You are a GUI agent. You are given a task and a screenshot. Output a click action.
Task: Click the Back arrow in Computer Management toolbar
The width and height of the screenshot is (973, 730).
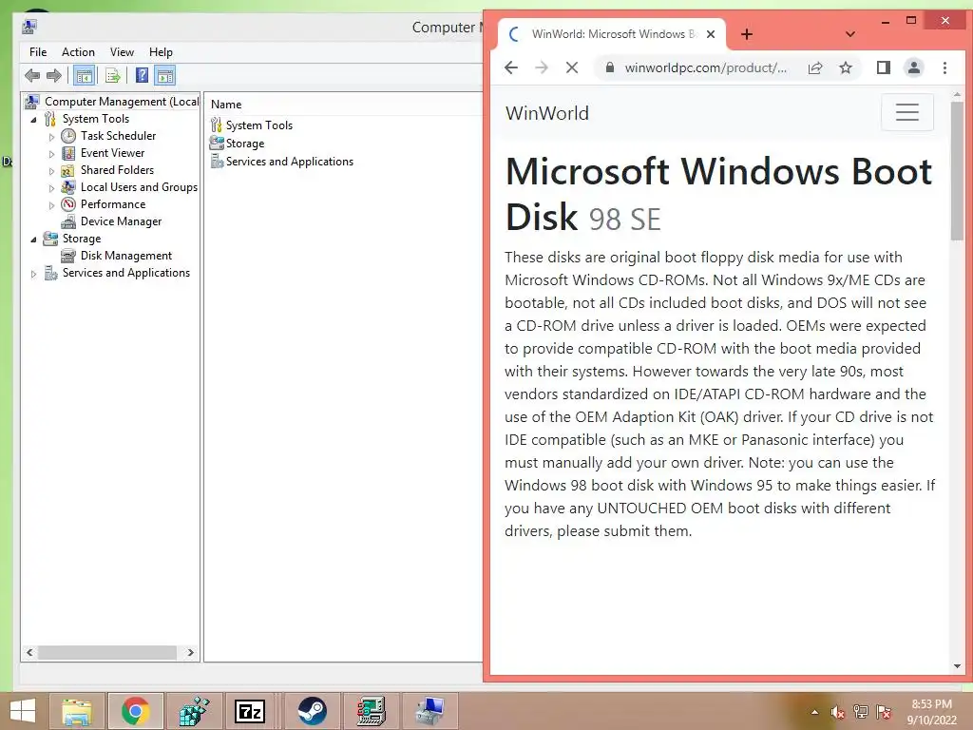click(x=32, y=76)
